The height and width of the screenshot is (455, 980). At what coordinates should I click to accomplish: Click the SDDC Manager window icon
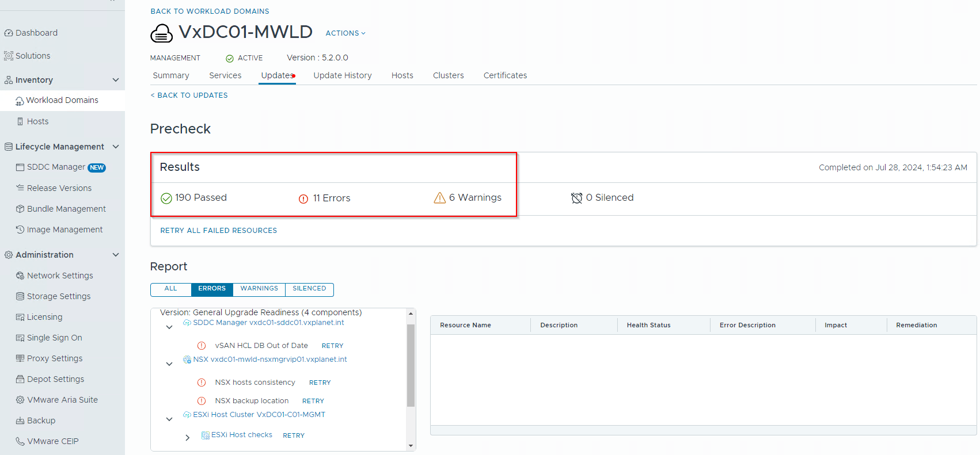click(x=20, y=167)
